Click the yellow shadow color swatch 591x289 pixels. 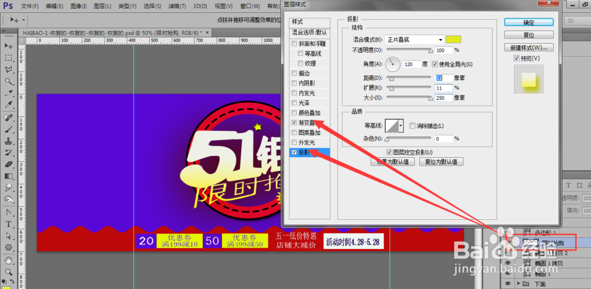click(x=453, y=40)
